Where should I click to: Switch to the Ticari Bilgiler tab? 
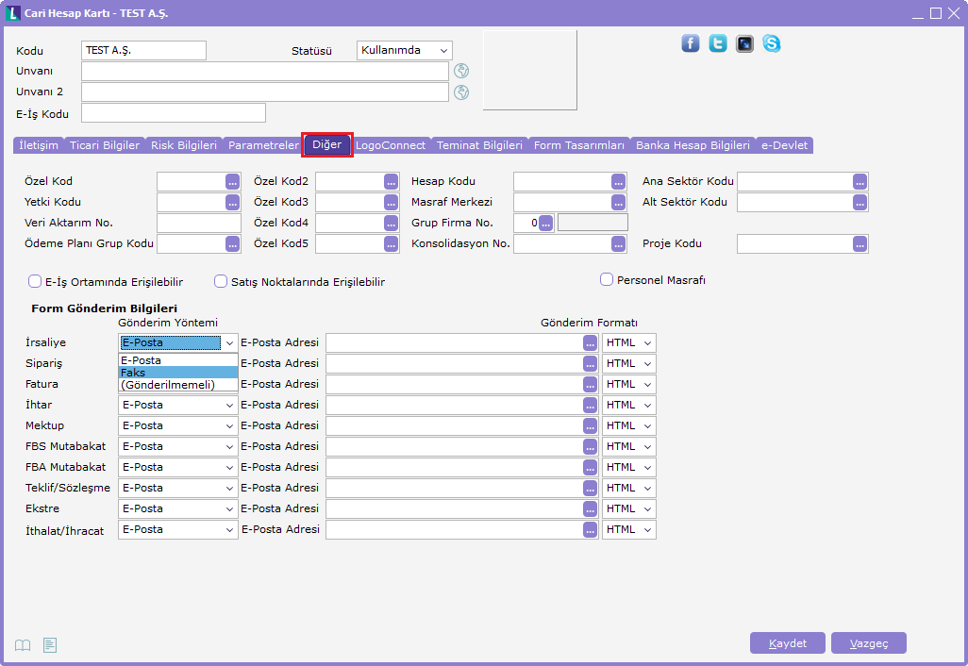(105, 145)
